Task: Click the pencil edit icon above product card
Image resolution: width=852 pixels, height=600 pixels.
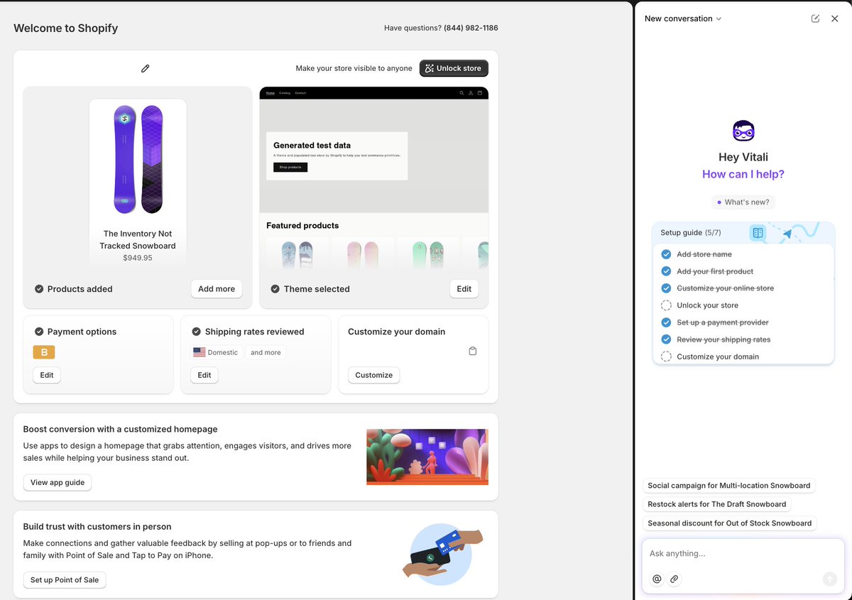Action: [x=146, y=68]
